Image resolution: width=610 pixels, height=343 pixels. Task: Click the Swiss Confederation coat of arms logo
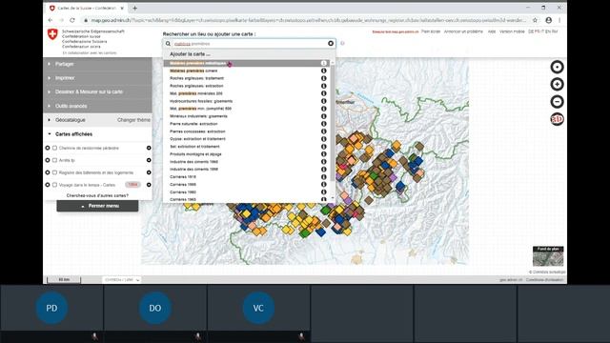52,34
